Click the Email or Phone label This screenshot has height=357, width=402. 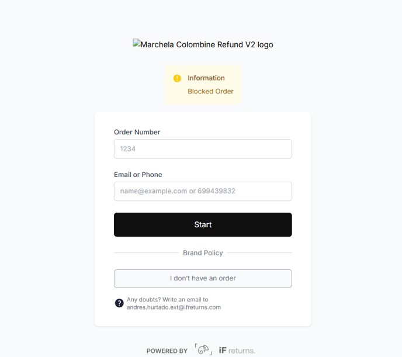[x=138, y=175]
